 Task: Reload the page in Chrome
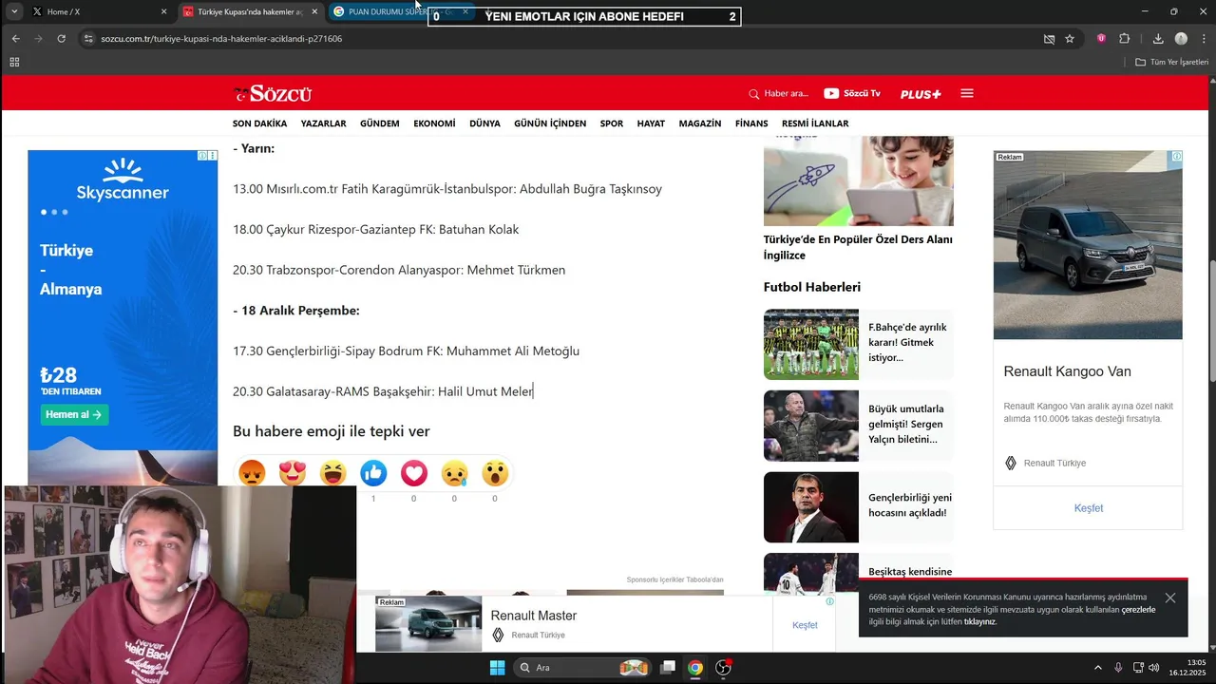click(x=62, y=39)
